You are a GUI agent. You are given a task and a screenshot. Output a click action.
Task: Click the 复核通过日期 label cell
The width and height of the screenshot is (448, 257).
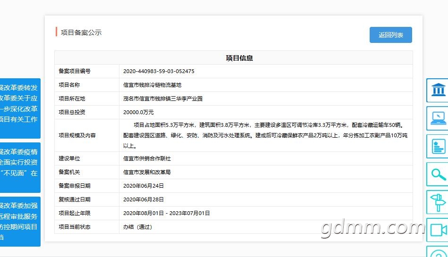click(87, 199)
